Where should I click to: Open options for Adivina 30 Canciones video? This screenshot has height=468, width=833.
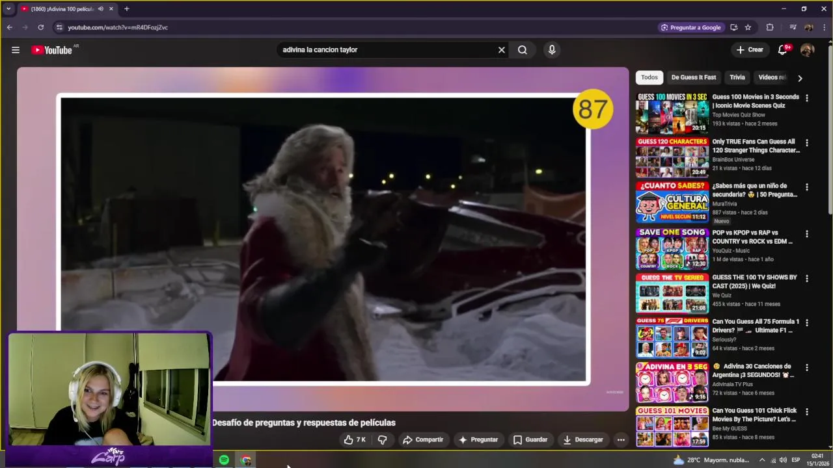tap(807, 368)
